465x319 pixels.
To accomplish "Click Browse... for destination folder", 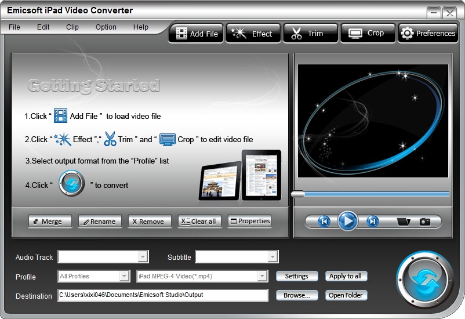I will coord(297,295).
